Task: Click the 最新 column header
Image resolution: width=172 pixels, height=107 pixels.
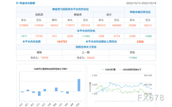Action: [39, 52]
